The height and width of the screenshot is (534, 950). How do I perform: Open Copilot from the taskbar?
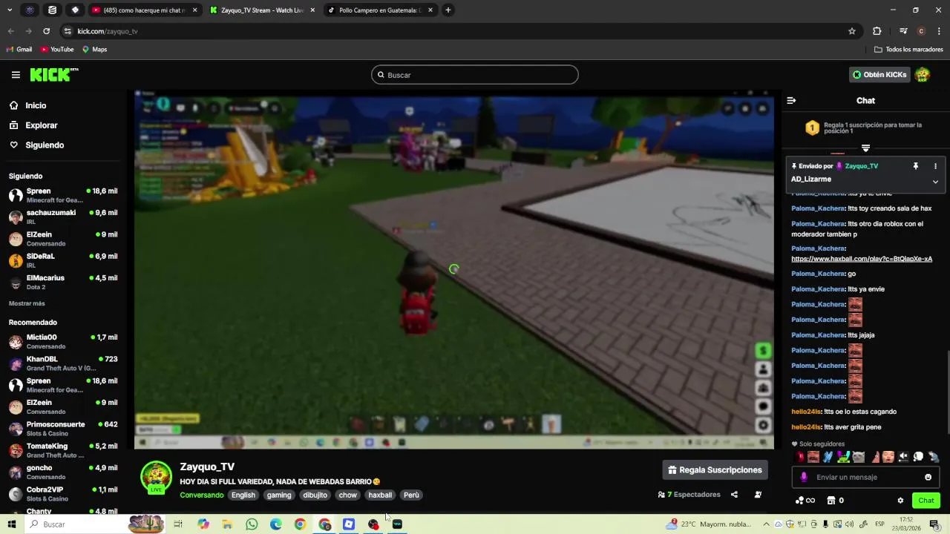click(x=203, y=524)
